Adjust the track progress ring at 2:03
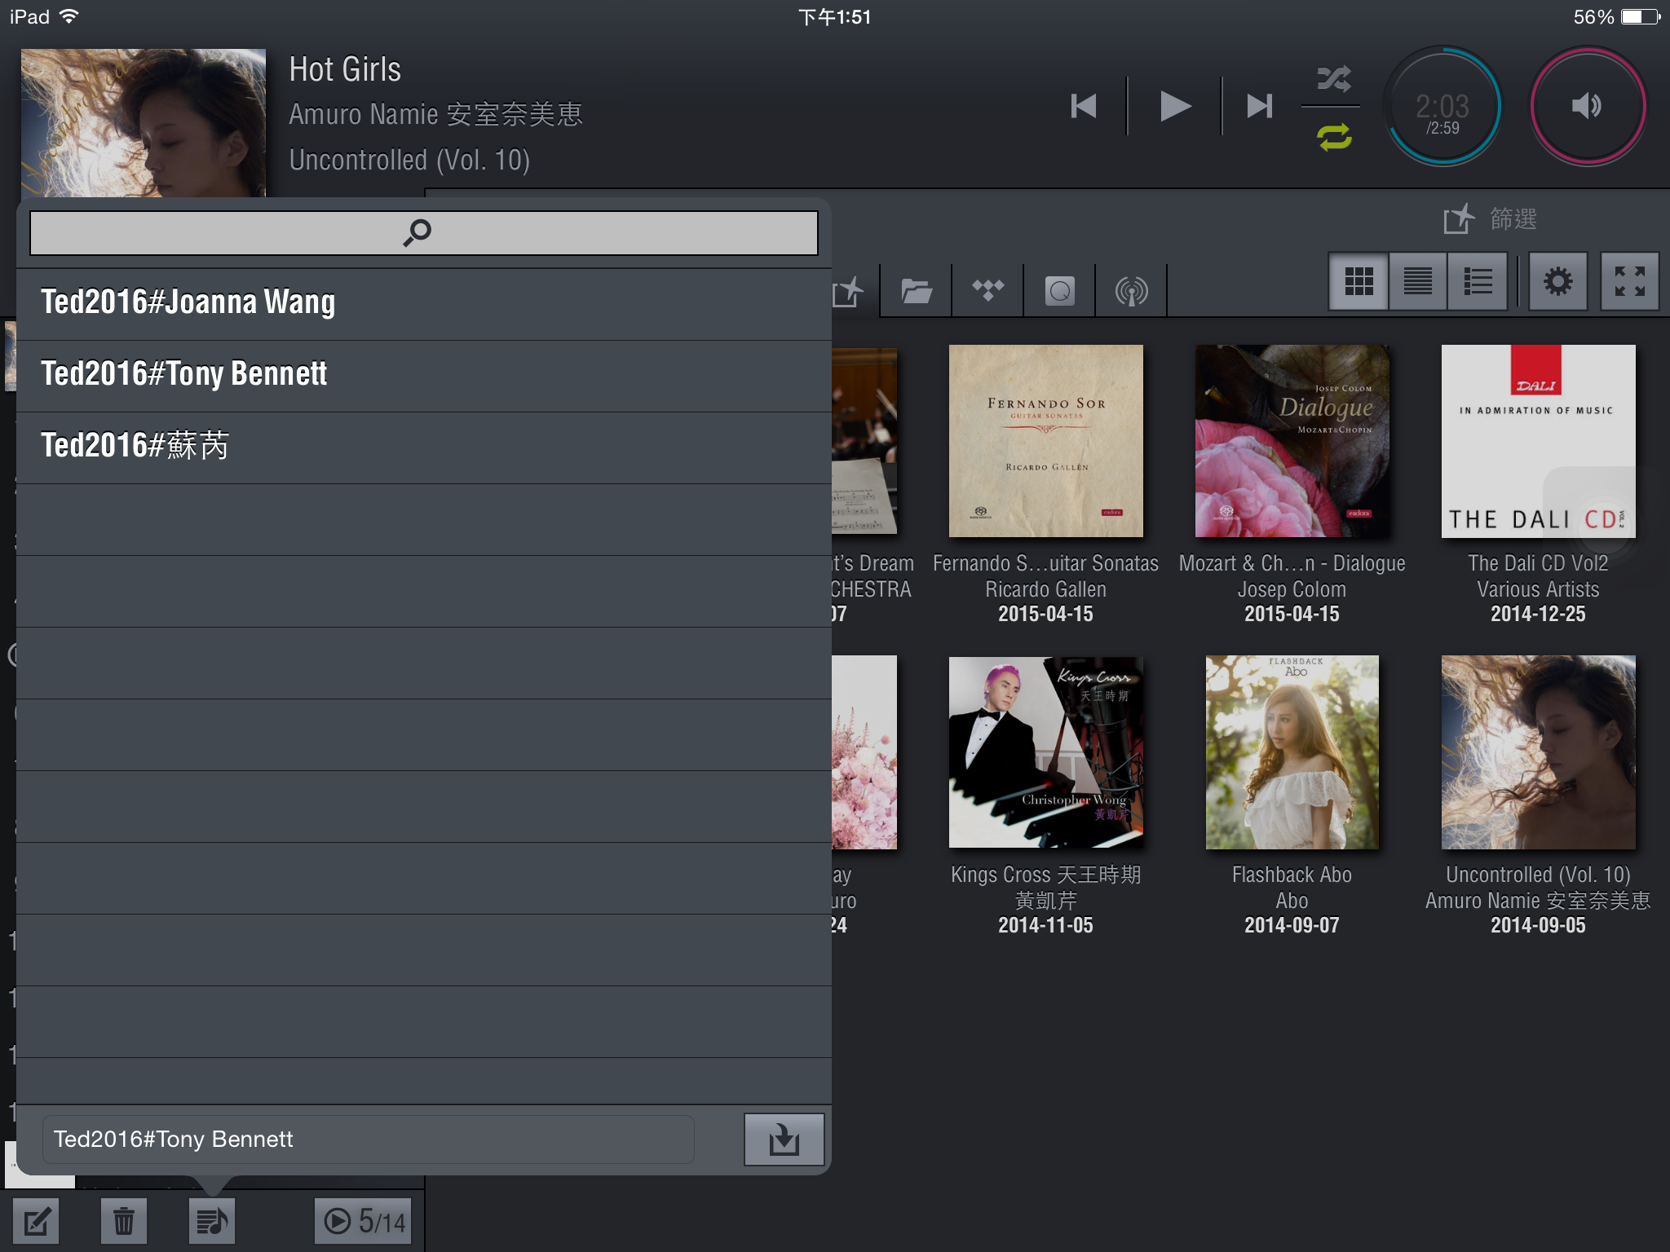1670x1252 pixels. pos(1442,107)
